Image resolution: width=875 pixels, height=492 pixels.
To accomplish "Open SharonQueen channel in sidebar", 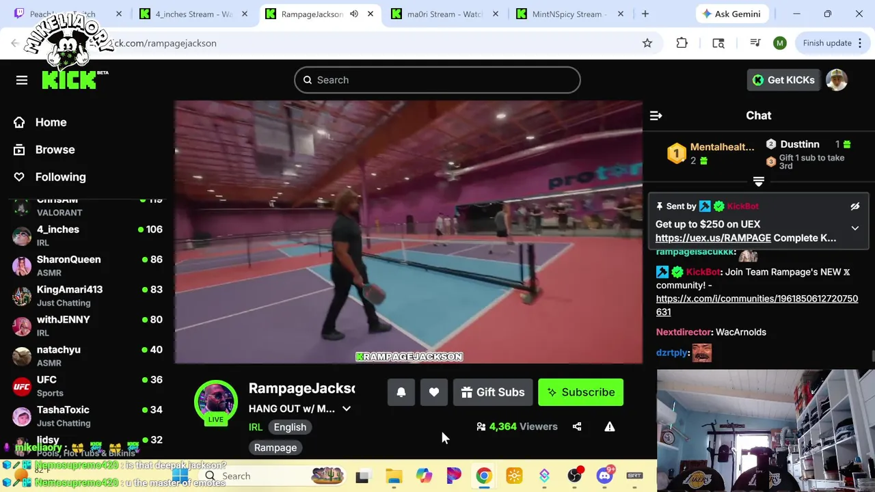I will (87, 266).
